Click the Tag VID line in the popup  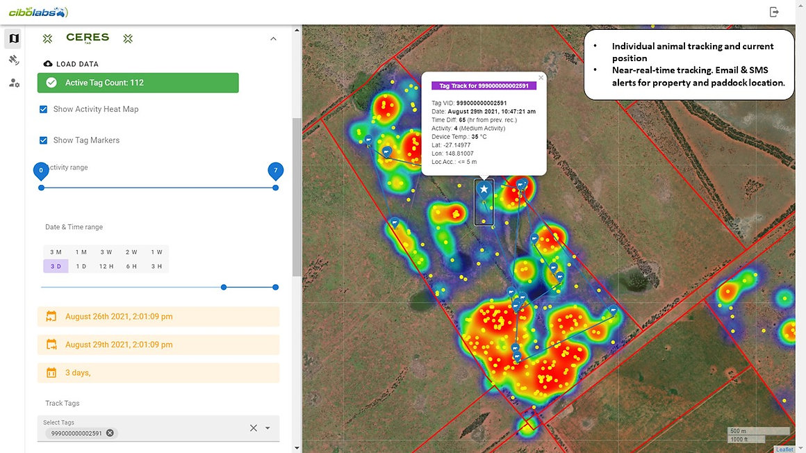click(469, 103)
